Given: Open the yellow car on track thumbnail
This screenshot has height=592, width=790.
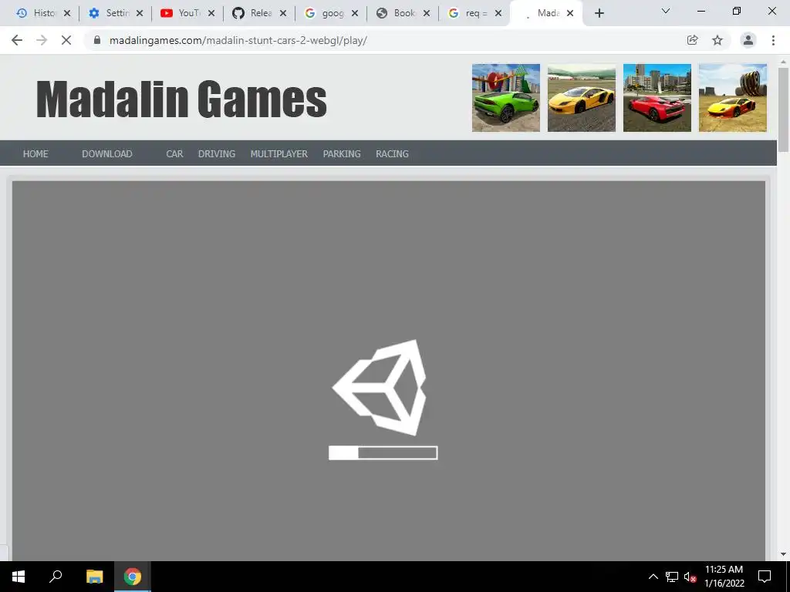Looking at the screenshot, I should pos(582,98).
